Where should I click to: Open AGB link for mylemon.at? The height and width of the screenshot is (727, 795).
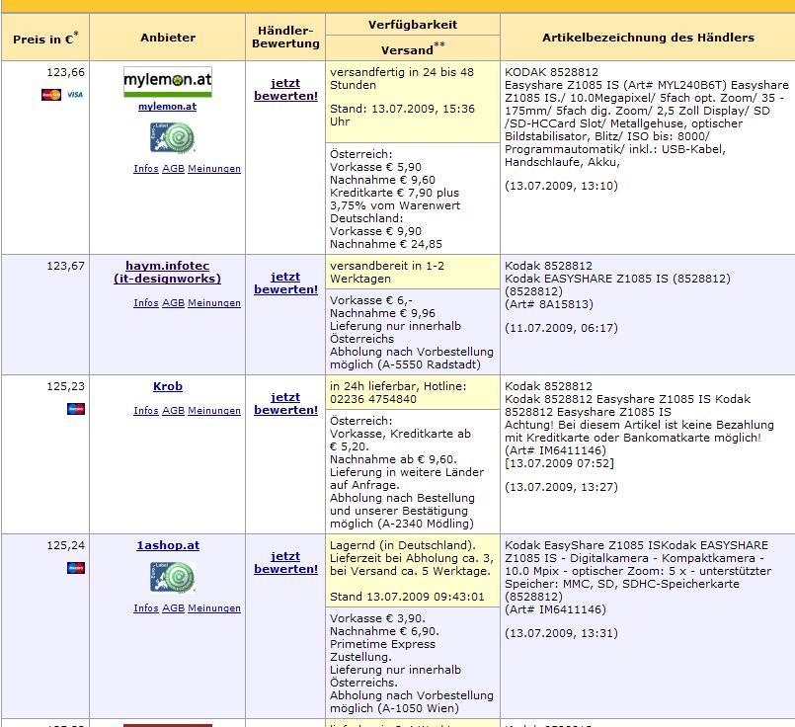pos(173,169)
